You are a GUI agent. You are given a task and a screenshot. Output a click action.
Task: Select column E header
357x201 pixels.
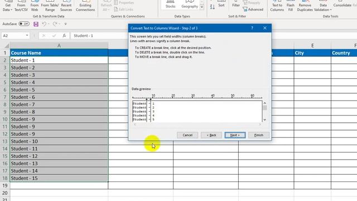pos(312,46)
